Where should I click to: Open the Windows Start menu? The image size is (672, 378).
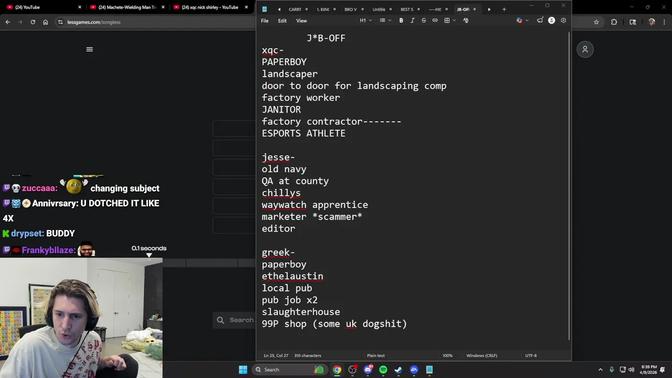pos(243,370)
